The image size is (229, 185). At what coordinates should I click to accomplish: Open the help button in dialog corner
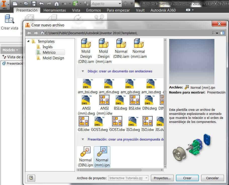31,178
